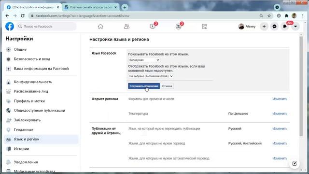Open the Account menu arrow
This screenshot has height=174, width=309.
pos(295,27)
